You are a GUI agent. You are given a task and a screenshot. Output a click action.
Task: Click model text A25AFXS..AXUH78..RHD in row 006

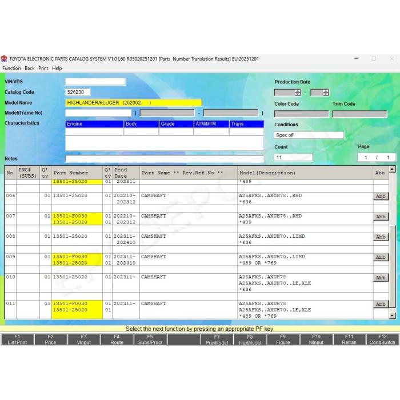tap(270, 195)
